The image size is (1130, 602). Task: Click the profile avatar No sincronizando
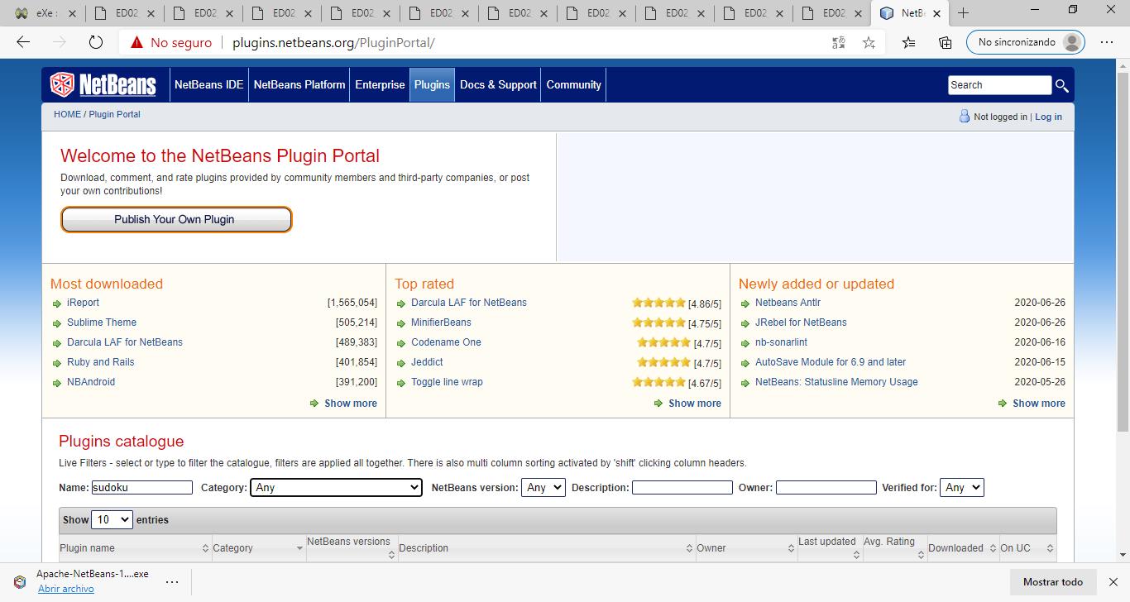[x=1026, y=42]
